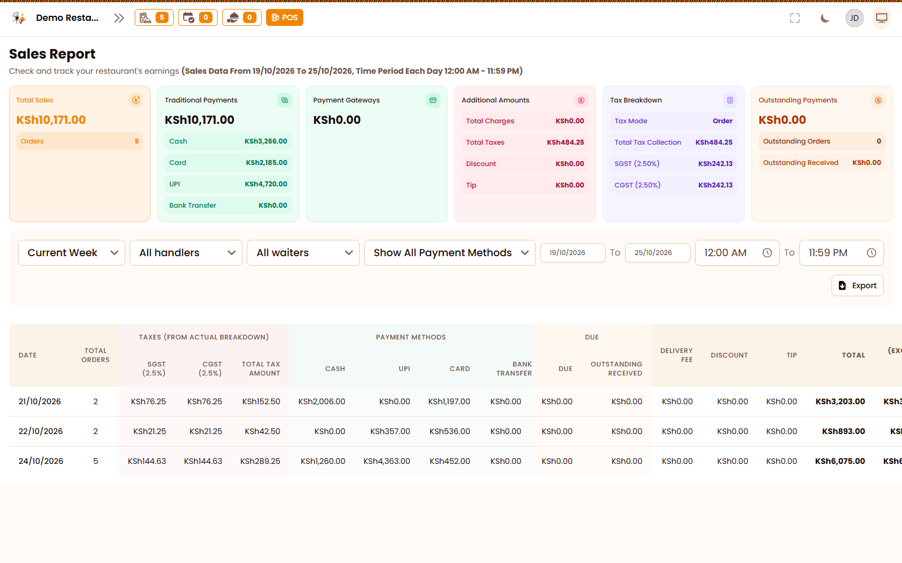The width and height of the screenshot is (902, 563).
Task: Click clock icon in 11:59 PM field
Action: (x=872, y=253)
